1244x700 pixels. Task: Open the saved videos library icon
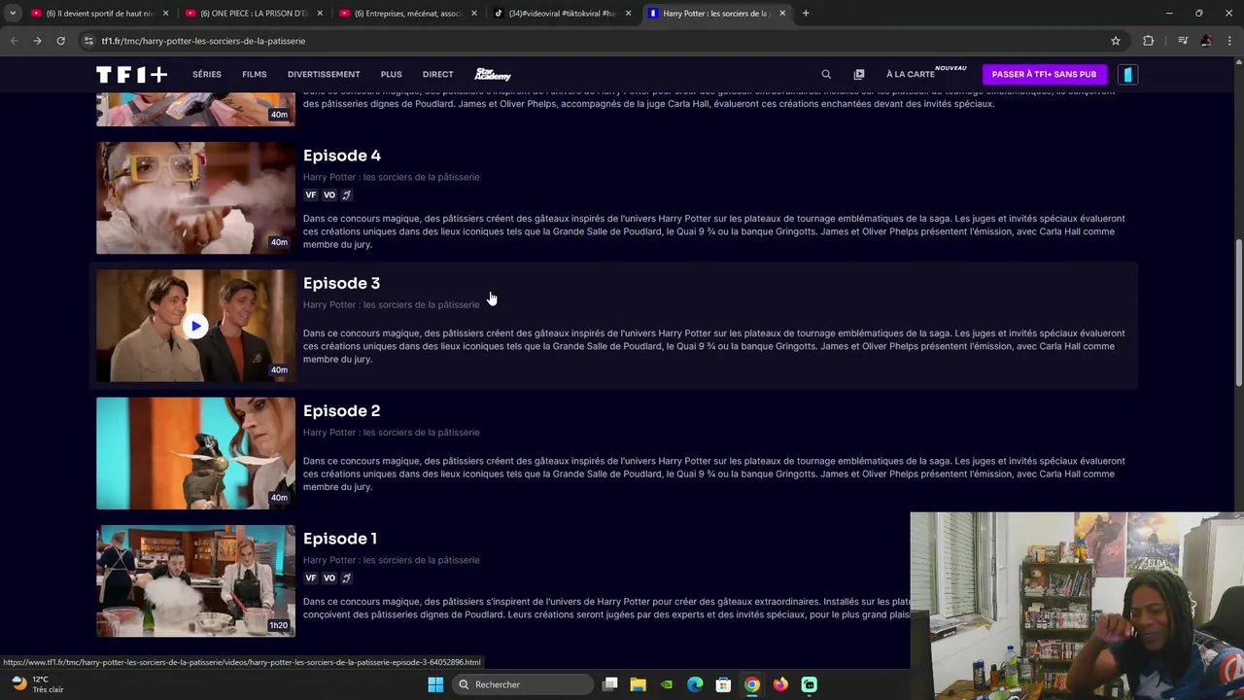pyautogui.click(x=859, y=74)
